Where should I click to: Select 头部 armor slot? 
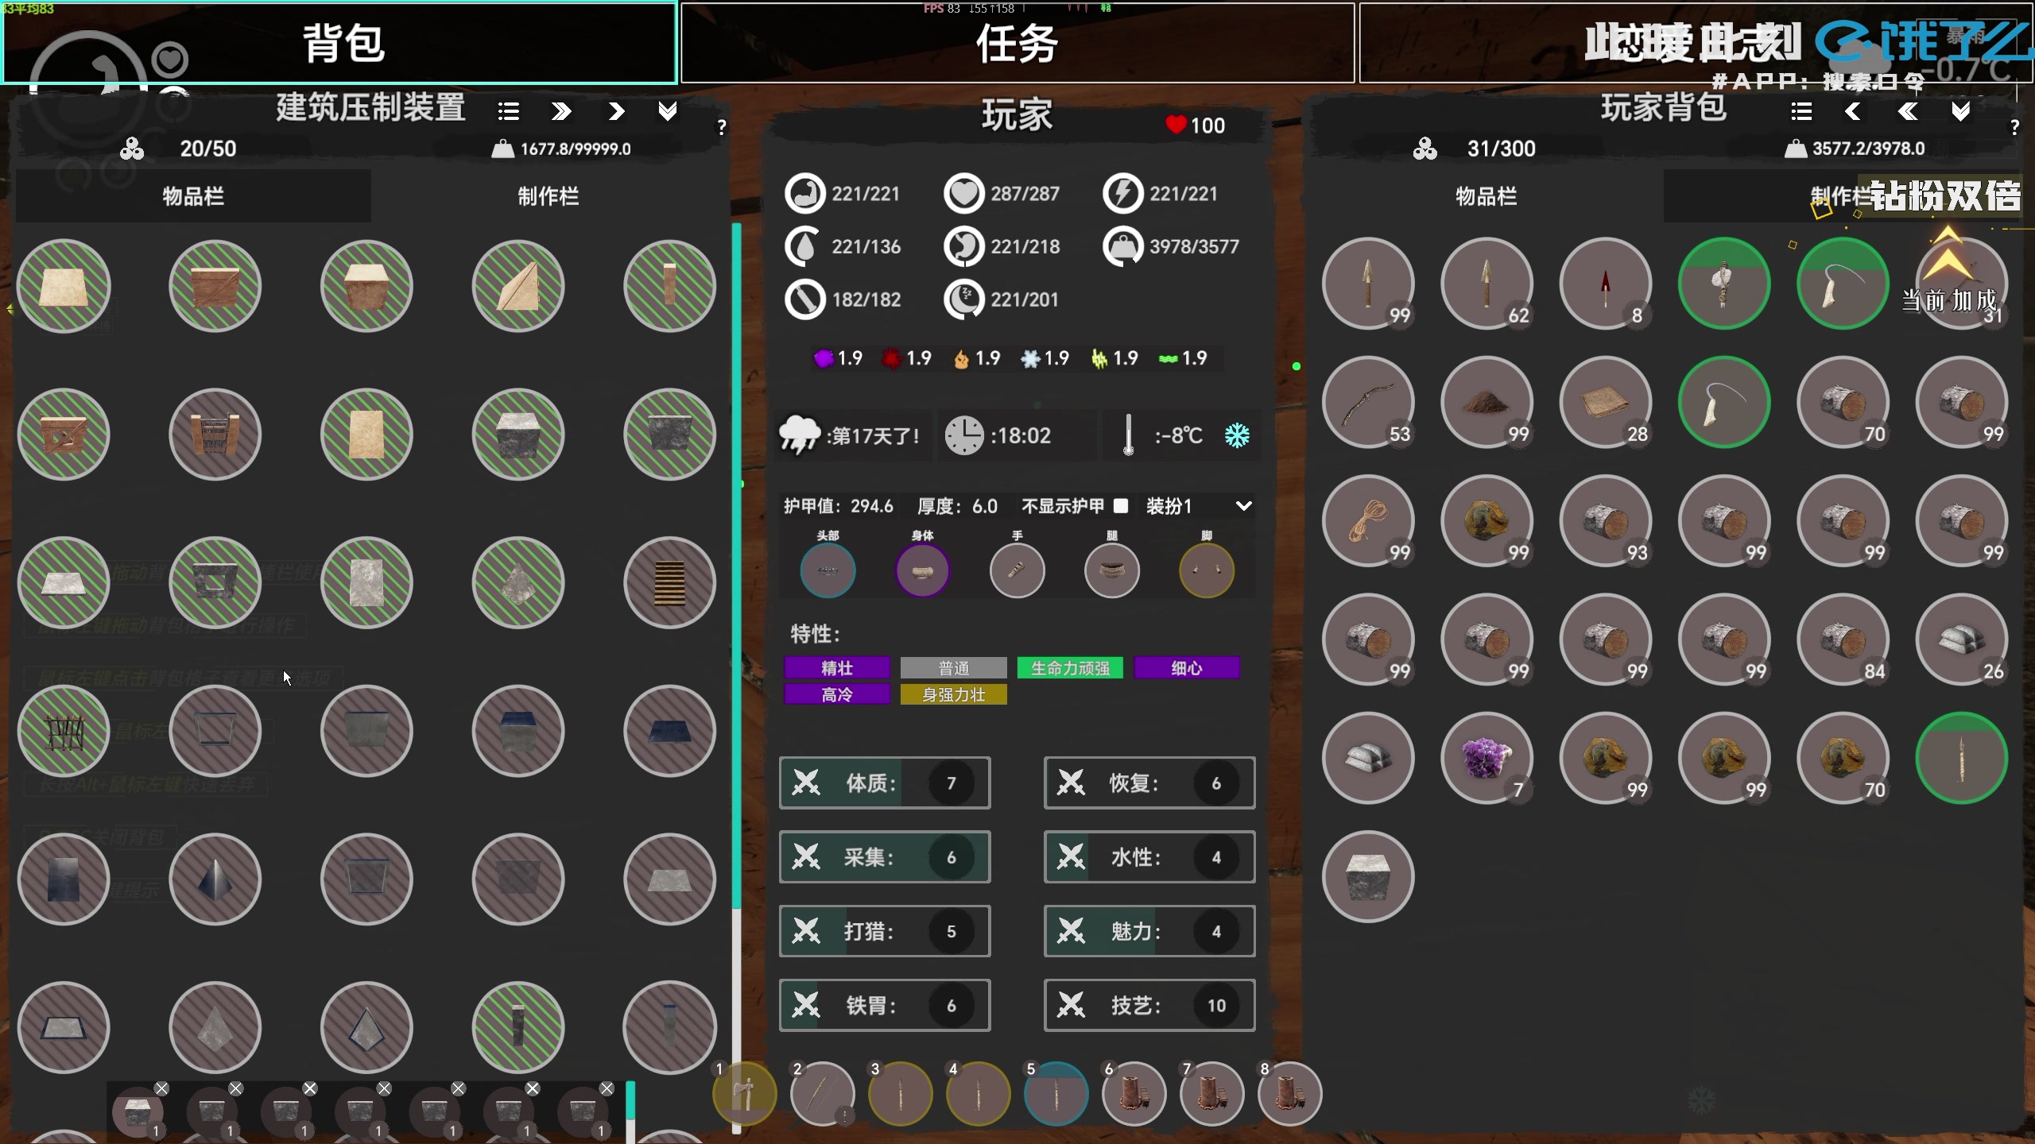(828, 570)
